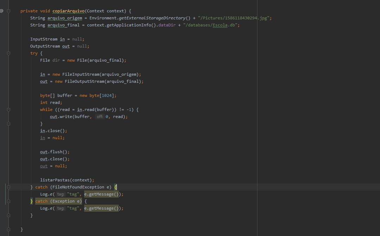Click the 'tag:' hint in the FileNotFoundException catch
380x236 pixels.
click(x=61, y=194)
